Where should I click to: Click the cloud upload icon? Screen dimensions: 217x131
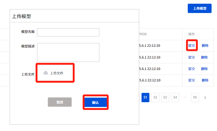pos(46,73)
